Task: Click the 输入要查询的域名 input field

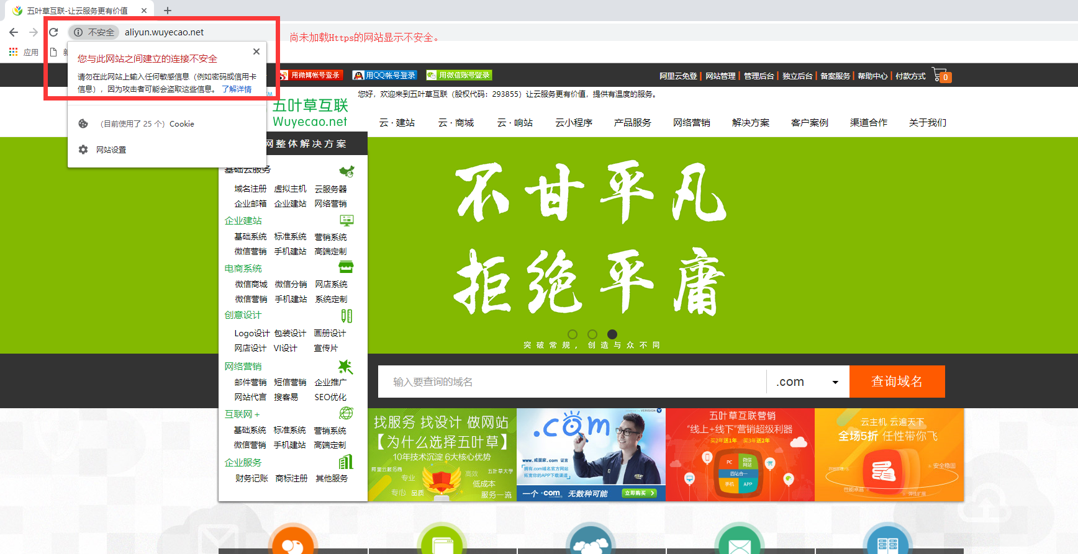Action: 572,382
